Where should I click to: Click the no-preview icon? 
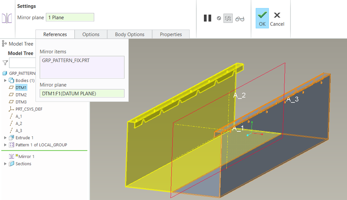point(219,18)
